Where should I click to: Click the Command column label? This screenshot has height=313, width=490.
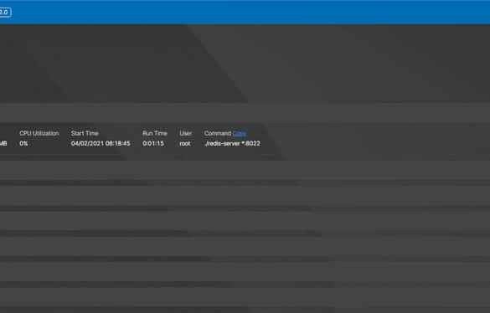(x=218, y=133)
